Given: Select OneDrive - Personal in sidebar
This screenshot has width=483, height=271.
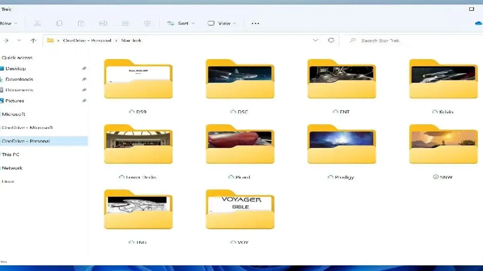Looking at the screenshot, I should coord(44,141).
